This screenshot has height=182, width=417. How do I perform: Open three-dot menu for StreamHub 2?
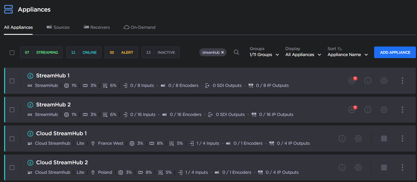[x=402, y=110]
